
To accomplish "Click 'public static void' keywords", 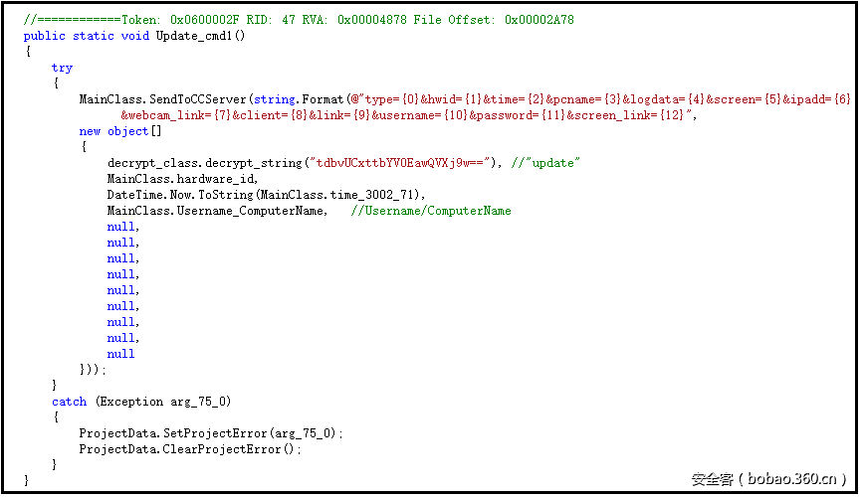I will (87, 36).
